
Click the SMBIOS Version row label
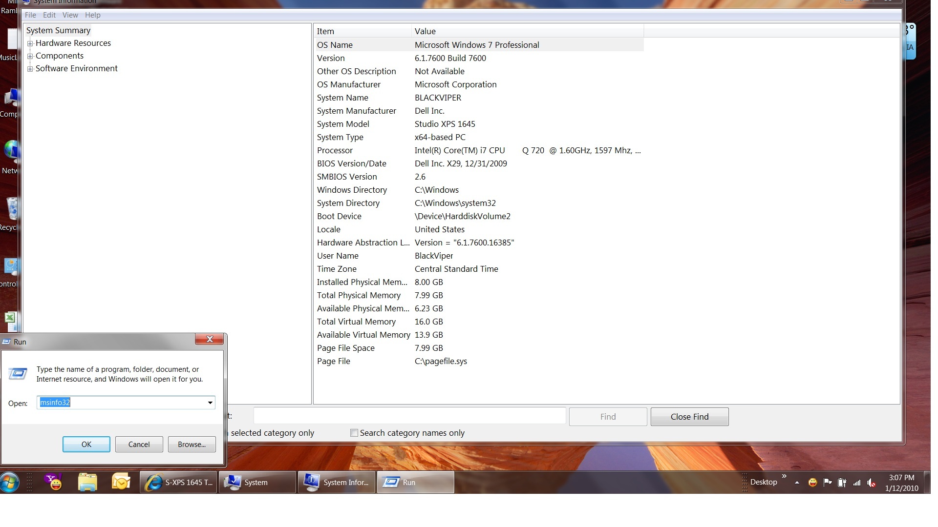tap(347, 177)
